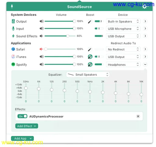
Task: Click the 1kHz equalizer band knob
Action: (90, 92)
